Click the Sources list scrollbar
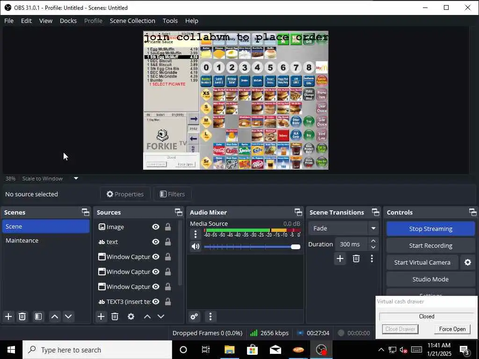Screen dimensions: 479x359 180,253
